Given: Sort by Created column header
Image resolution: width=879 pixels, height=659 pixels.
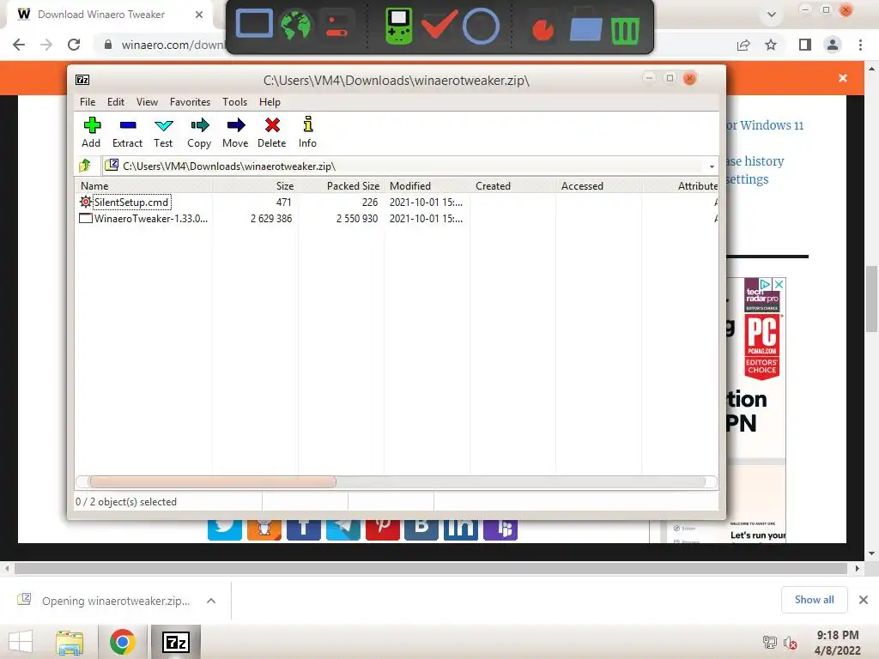Looking at the screenshot, I should [512, 185].
